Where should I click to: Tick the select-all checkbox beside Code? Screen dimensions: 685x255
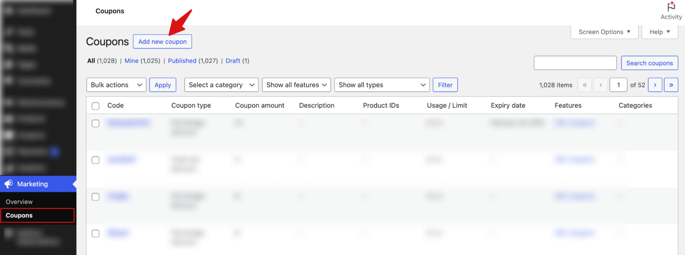click(96, 106)
